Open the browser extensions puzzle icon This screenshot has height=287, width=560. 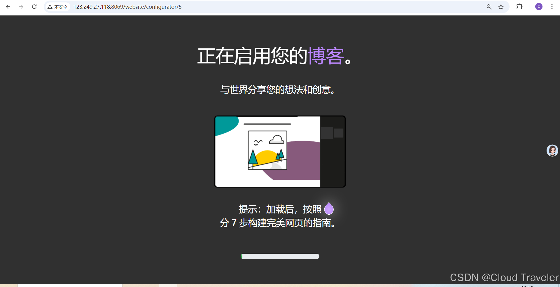click(519, 7)
